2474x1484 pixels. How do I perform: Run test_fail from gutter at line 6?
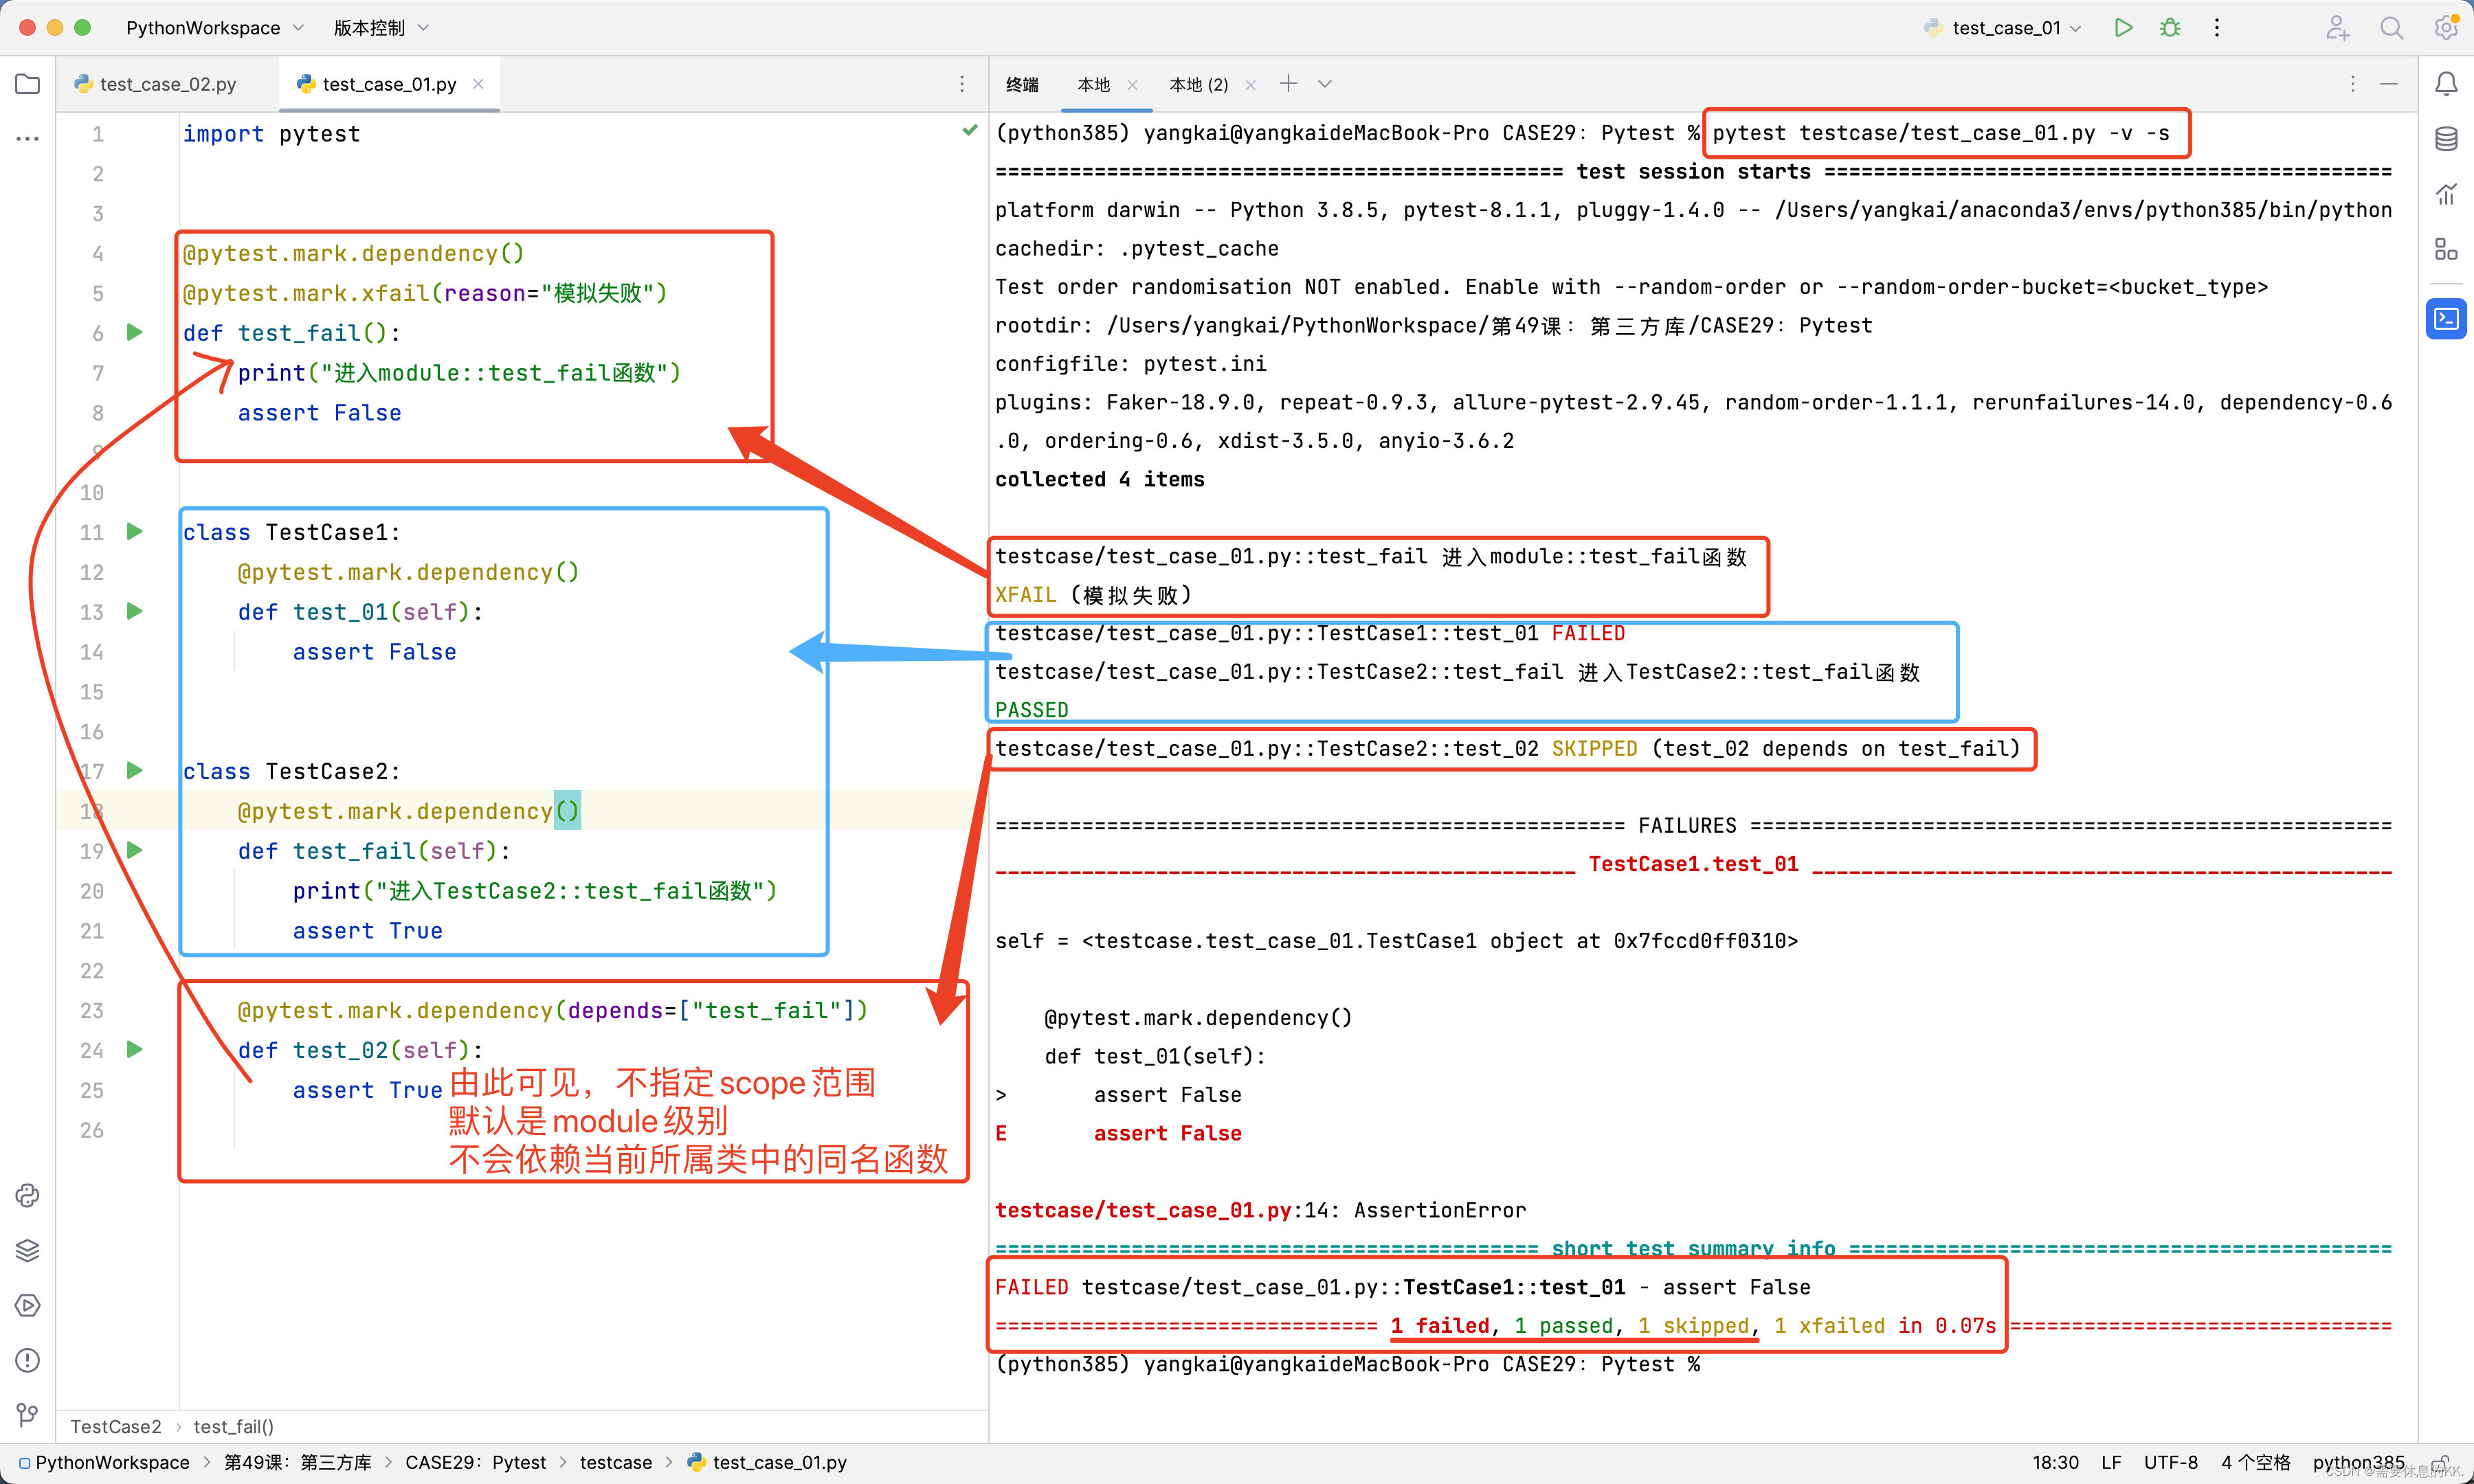tap(135, 332)
